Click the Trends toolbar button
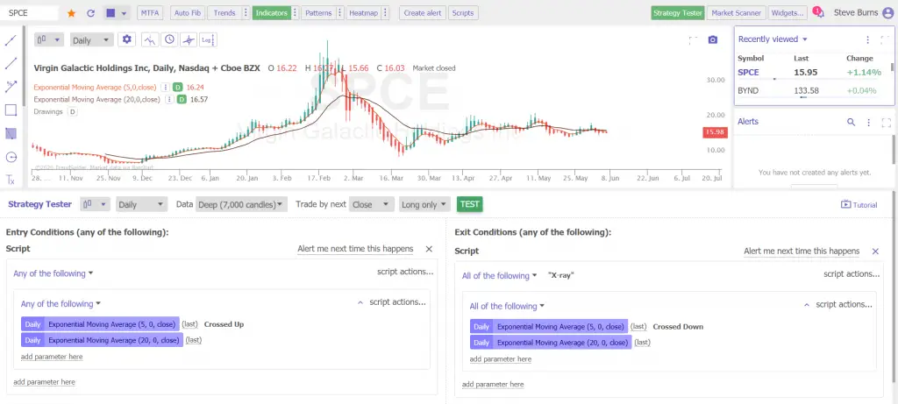The width and height of the screenshot is (898, 404). tap(224, 12)
